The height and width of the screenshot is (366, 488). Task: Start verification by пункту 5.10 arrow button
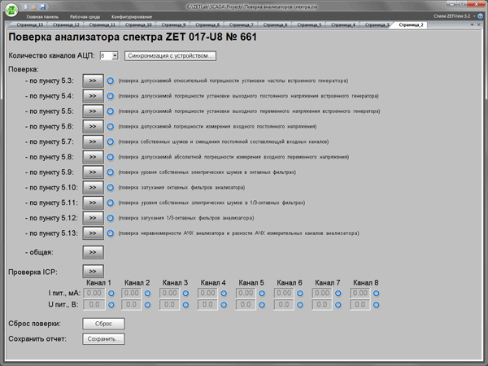[93, 187]
